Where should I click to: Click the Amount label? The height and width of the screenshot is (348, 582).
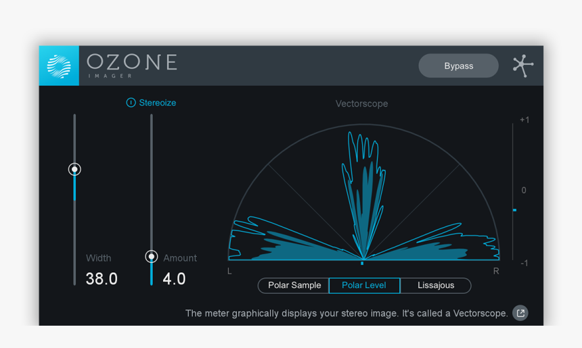tap(180, 258)
